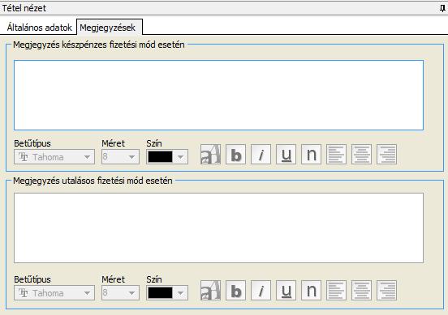Open Betűtípus dropdown in utalásos section
The width and height of the screenshot is (448, 315).
point(54,293)
